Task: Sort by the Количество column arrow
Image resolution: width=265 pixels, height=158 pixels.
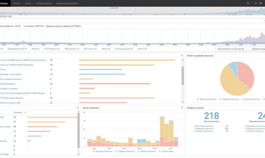Action: (25, 113)
